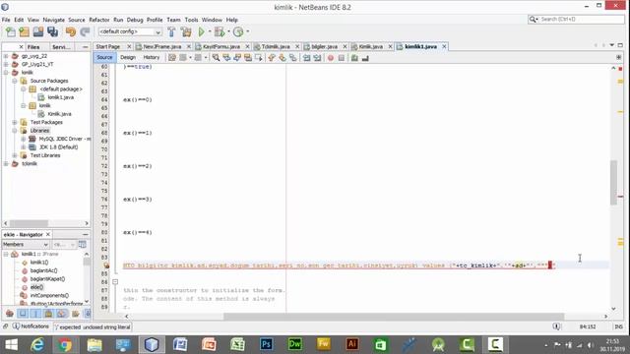
Task: Open the Profile Project dropdown arrow
Action: click(x=247, y=31)
